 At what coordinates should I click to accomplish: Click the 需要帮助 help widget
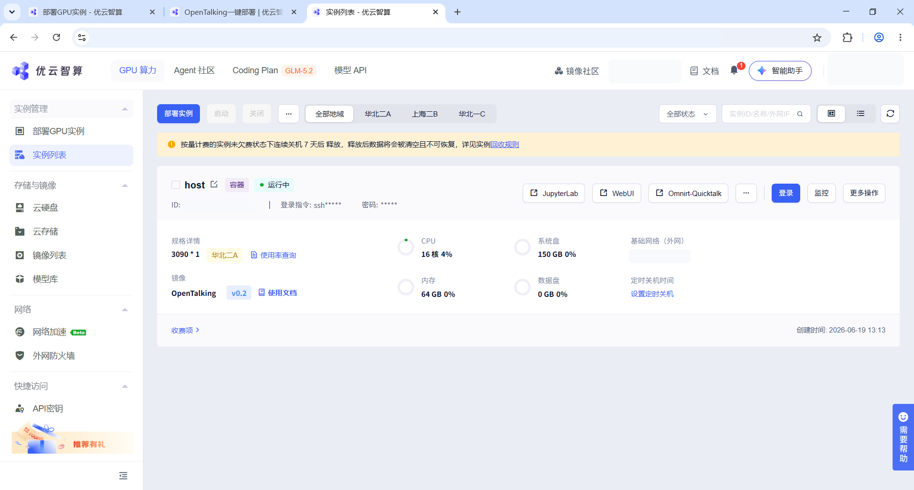pos(903,437)
